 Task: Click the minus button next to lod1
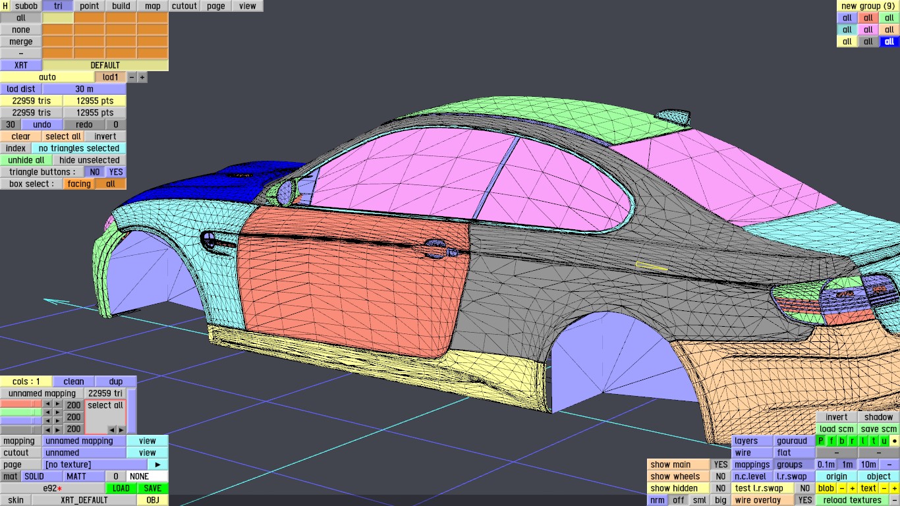(x=132, y=77)
